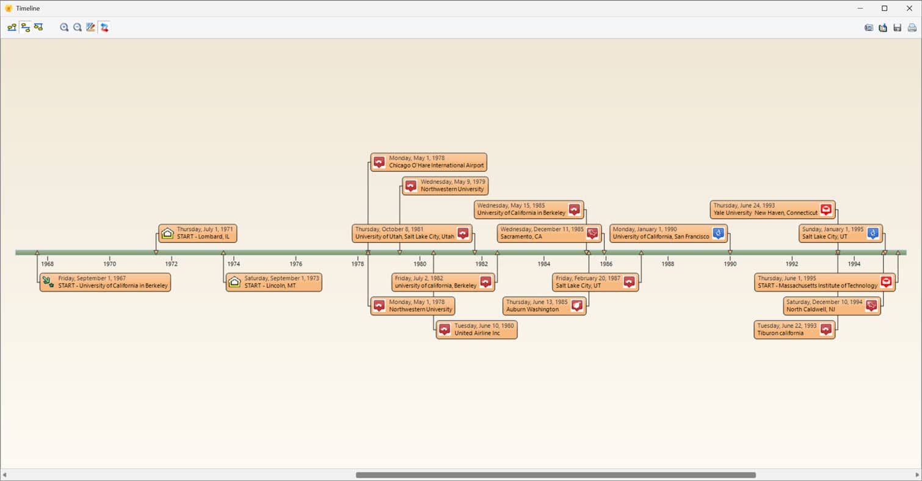
Task: Select the Sacramento, CA event card
Action: click(549, 233)
